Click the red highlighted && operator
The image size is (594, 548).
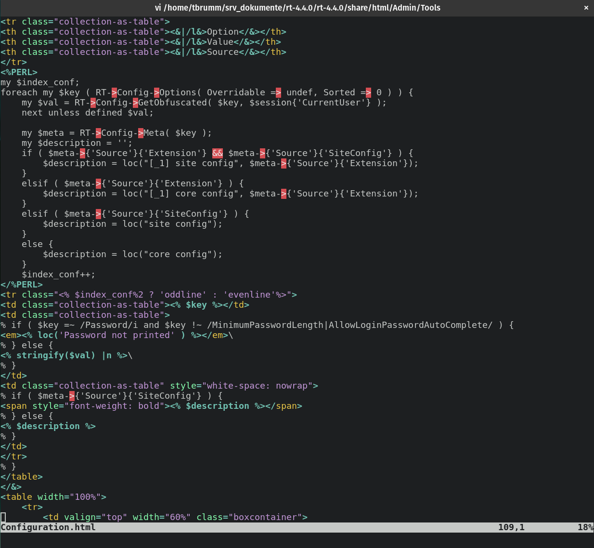218,153
